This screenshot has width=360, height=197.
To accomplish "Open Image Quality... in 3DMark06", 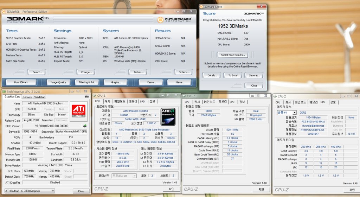I will (x=59, y=82).
